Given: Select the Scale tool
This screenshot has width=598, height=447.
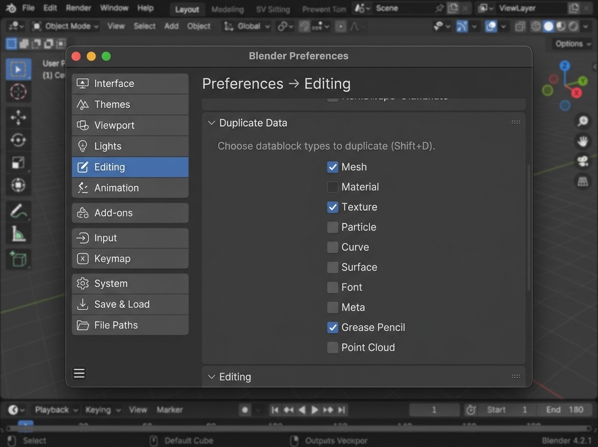Looking at the screenshot, I should (x=18, y=163).
